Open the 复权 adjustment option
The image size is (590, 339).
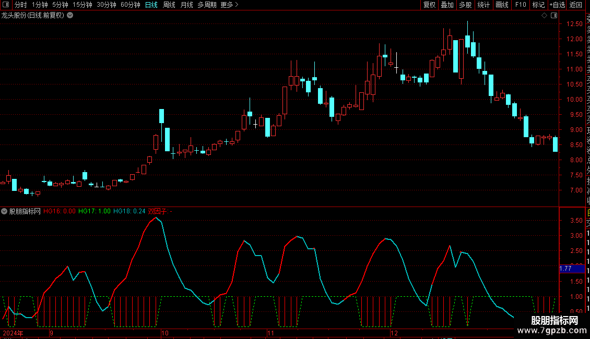click(429, 5)
